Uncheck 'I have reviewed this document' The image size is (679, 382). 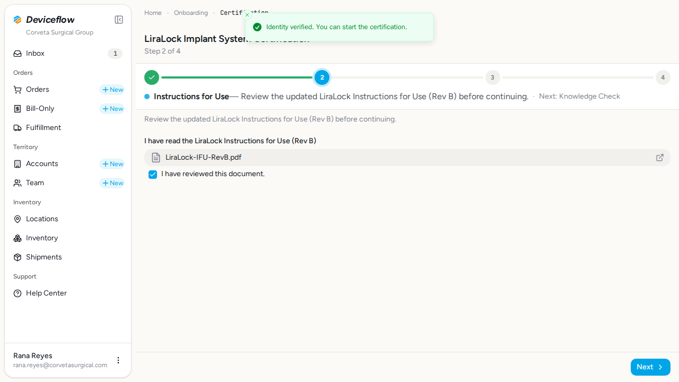(x=153, y=175)
